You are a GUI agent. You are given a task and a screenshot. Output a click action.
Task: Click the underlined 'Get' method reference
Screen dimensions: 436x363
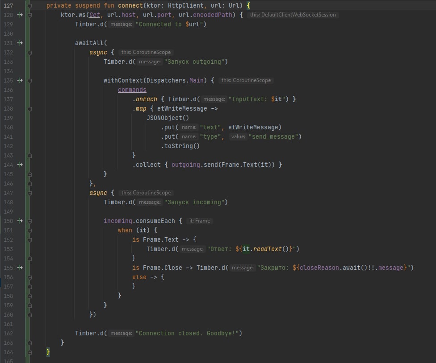point(95,15)
